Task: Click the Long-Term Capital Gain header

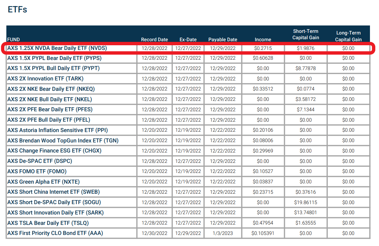Action: click(x=348, y=36)
